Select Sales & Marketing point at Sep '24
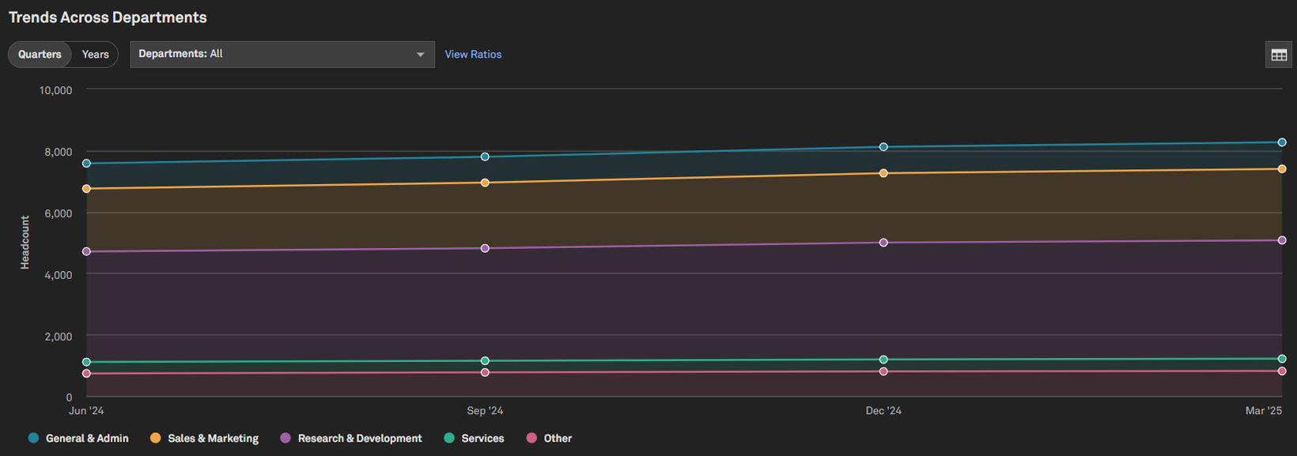Viewport: 1297px width, 456px height. point(485,183)
